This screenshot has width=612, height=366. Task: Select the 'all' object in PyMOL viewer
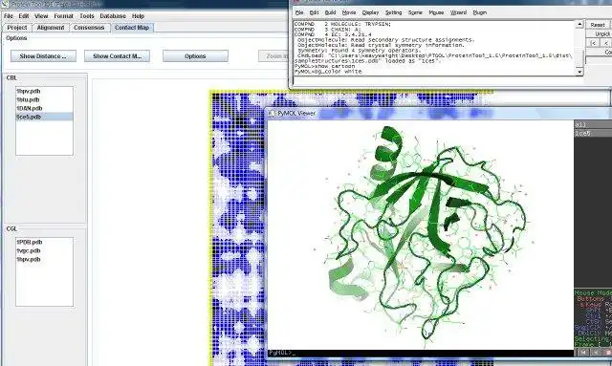coord(593,125)
